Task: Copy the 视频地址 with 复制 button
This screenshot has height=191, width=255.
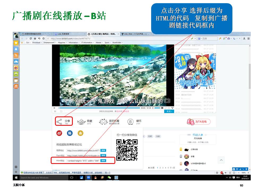Action: (103, 150)
